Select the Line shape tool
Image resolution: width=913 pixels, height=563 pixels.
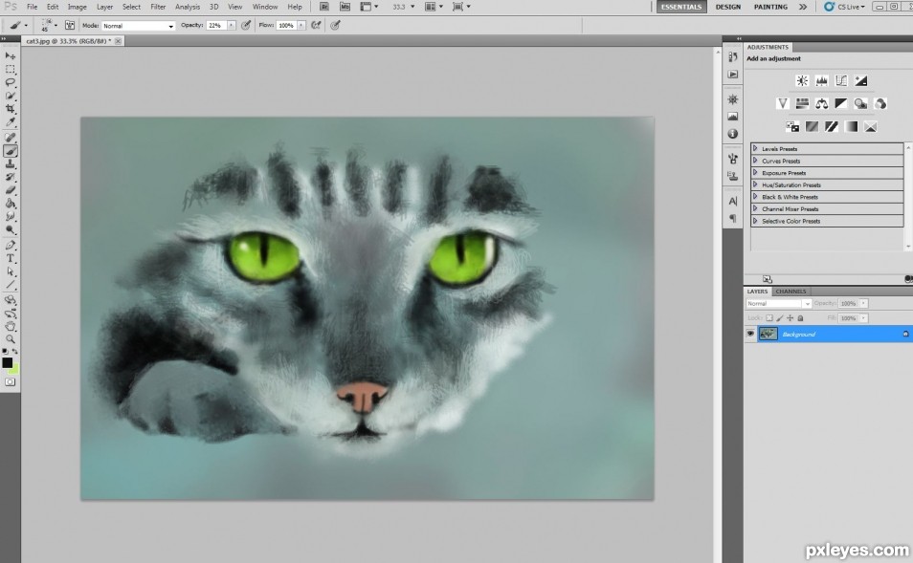pyautogui.click(x=11, y=285)
